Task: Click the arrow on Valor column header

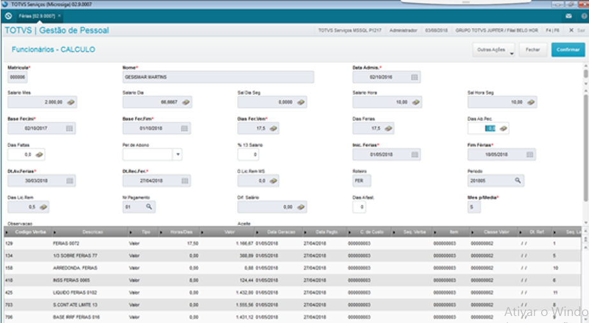Action: click(201, 233)
